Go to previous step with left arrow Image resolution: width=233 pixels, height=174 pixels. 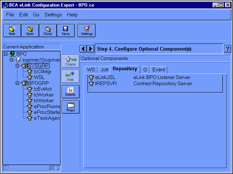[83, 49]
